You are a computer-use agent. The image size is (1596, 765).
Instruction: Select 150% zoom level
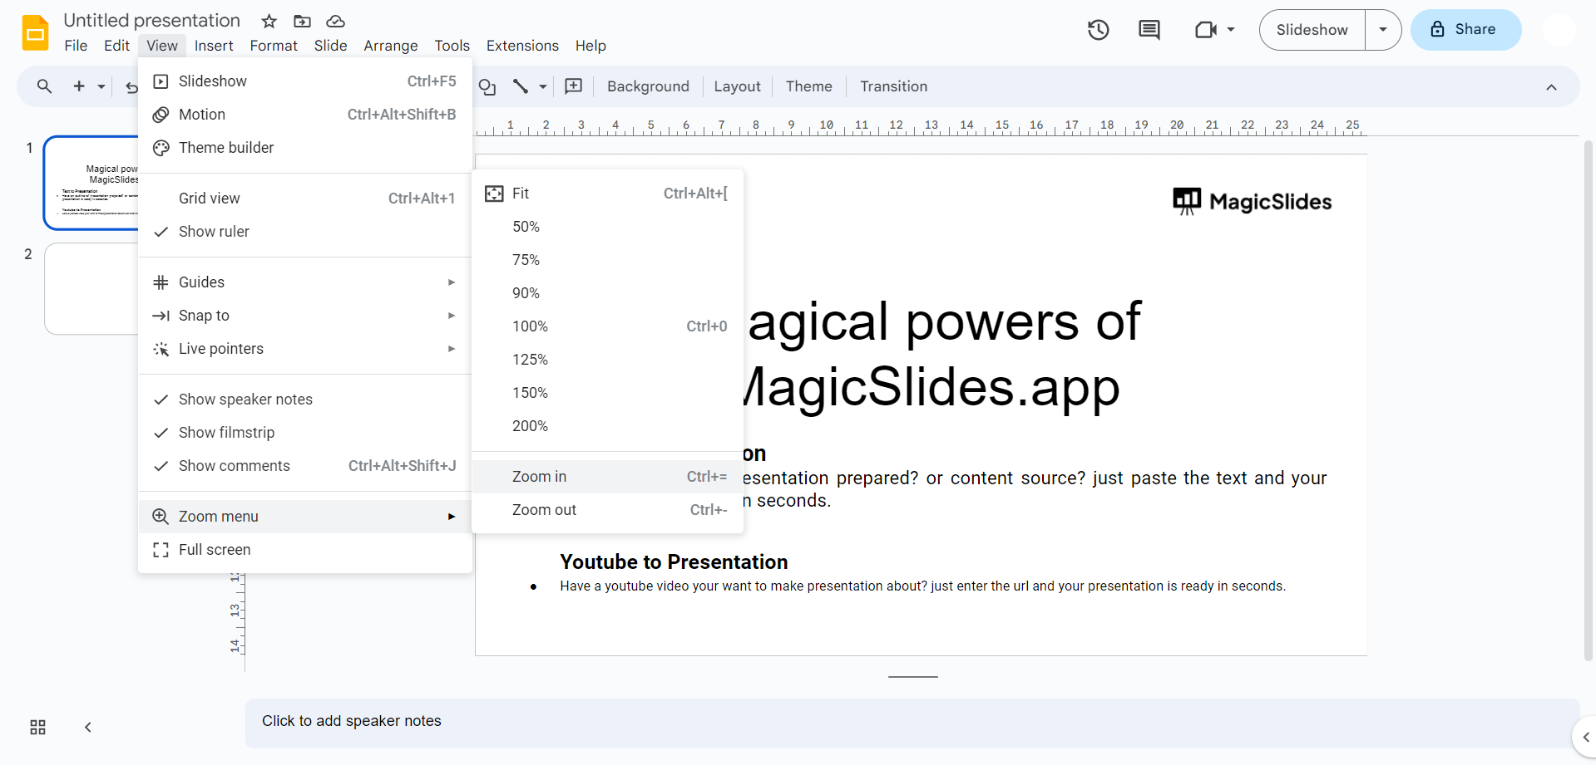[530, 393]
